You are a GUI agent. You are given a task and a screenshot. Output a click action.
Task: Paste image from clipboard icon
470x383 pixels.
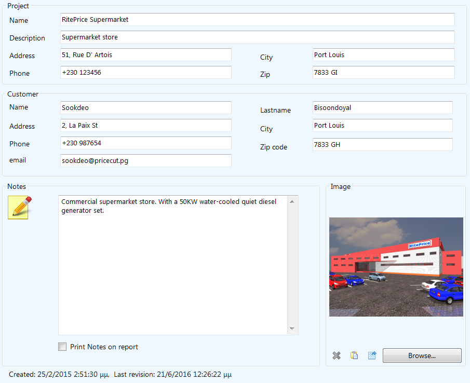(354, 355)
